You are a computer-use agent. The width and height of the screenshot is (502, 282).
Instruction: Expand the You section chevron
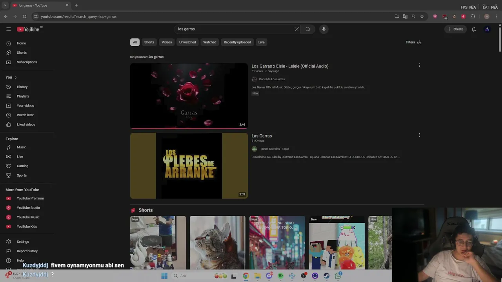16,77
